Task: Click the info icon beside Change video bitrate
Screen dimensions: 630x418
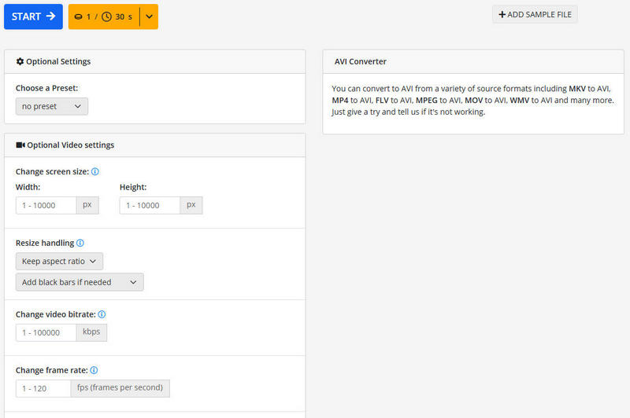Action: click(x=102, y=314)
